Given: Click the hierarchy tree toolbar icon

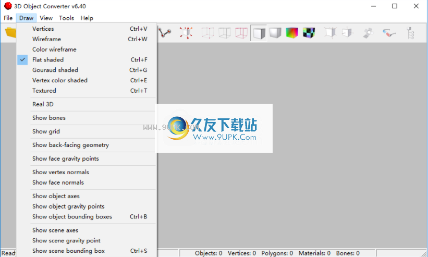Looking at the screenshot, I should point(410,33).
